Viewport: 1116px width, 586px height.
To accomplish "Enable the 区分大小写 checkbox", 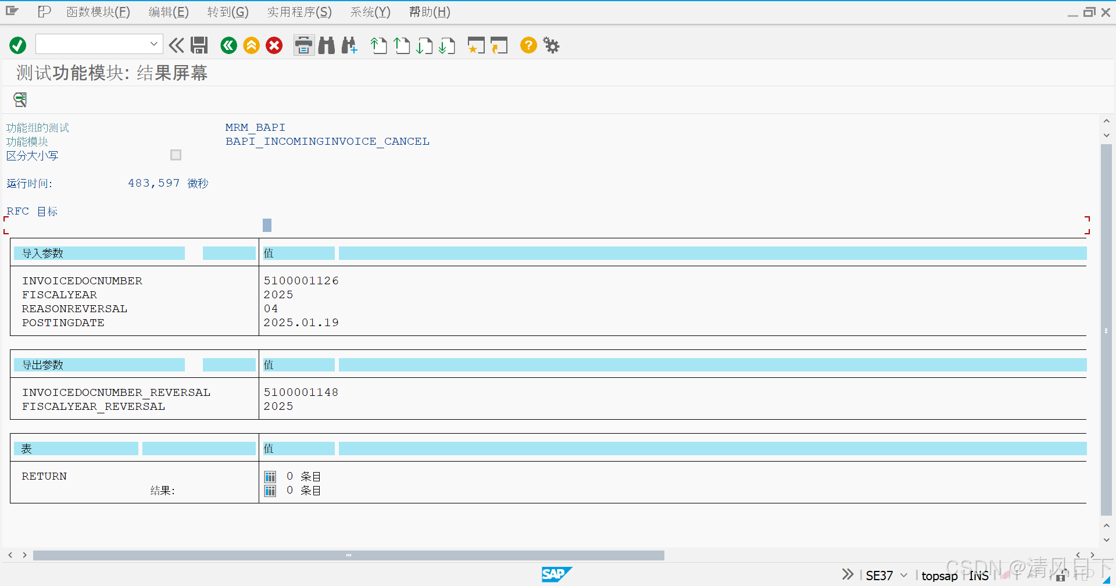I will click(176, 155).
